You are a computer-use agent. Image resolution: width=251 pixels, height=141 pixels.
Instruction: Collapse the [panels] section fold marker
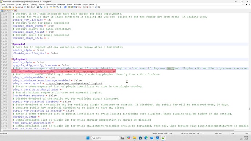(12, 44)
